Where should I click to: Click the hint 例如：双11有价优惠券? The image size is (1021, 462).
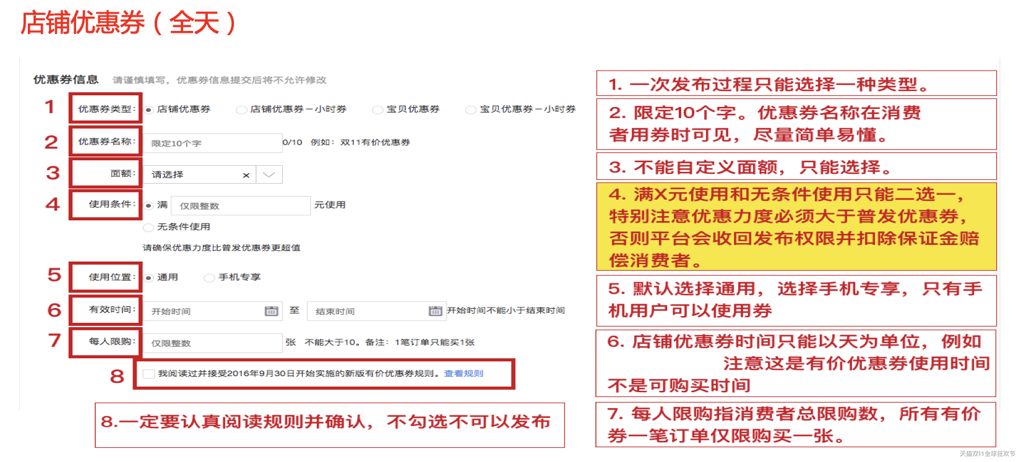(x=360, y=142)
